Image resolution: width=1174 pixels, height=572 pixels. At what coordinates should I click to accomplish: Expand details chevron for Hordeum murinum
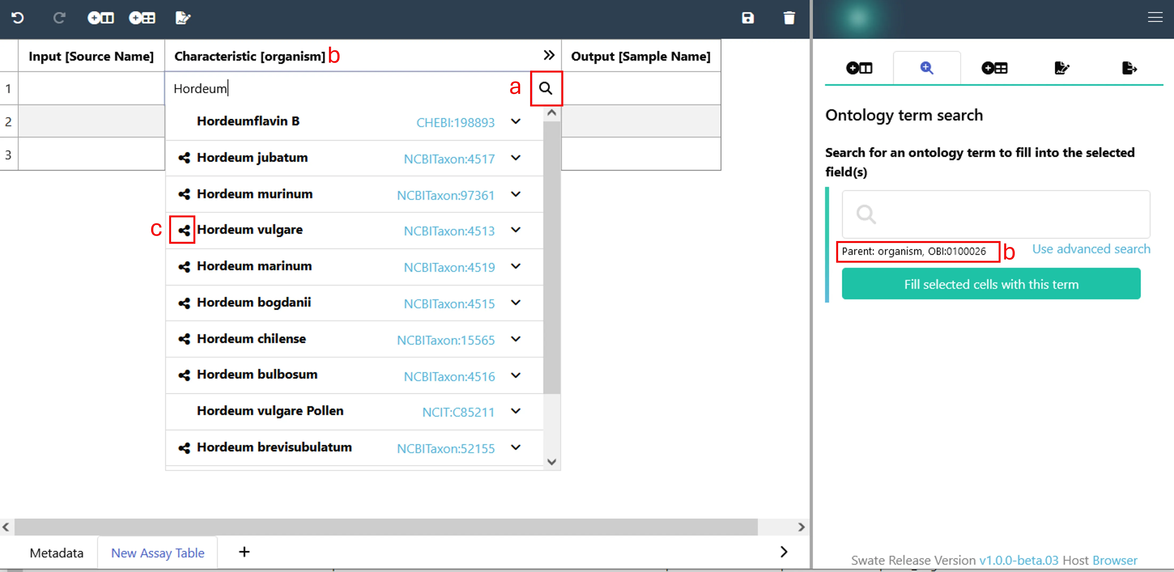click(x=516, y=194)
